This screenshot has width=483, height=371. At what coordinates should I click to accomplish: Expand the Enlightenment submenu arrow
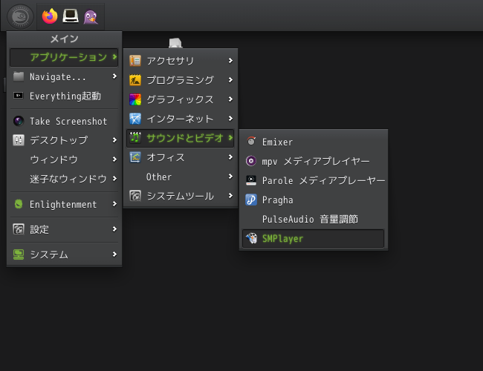coord(114,203)
